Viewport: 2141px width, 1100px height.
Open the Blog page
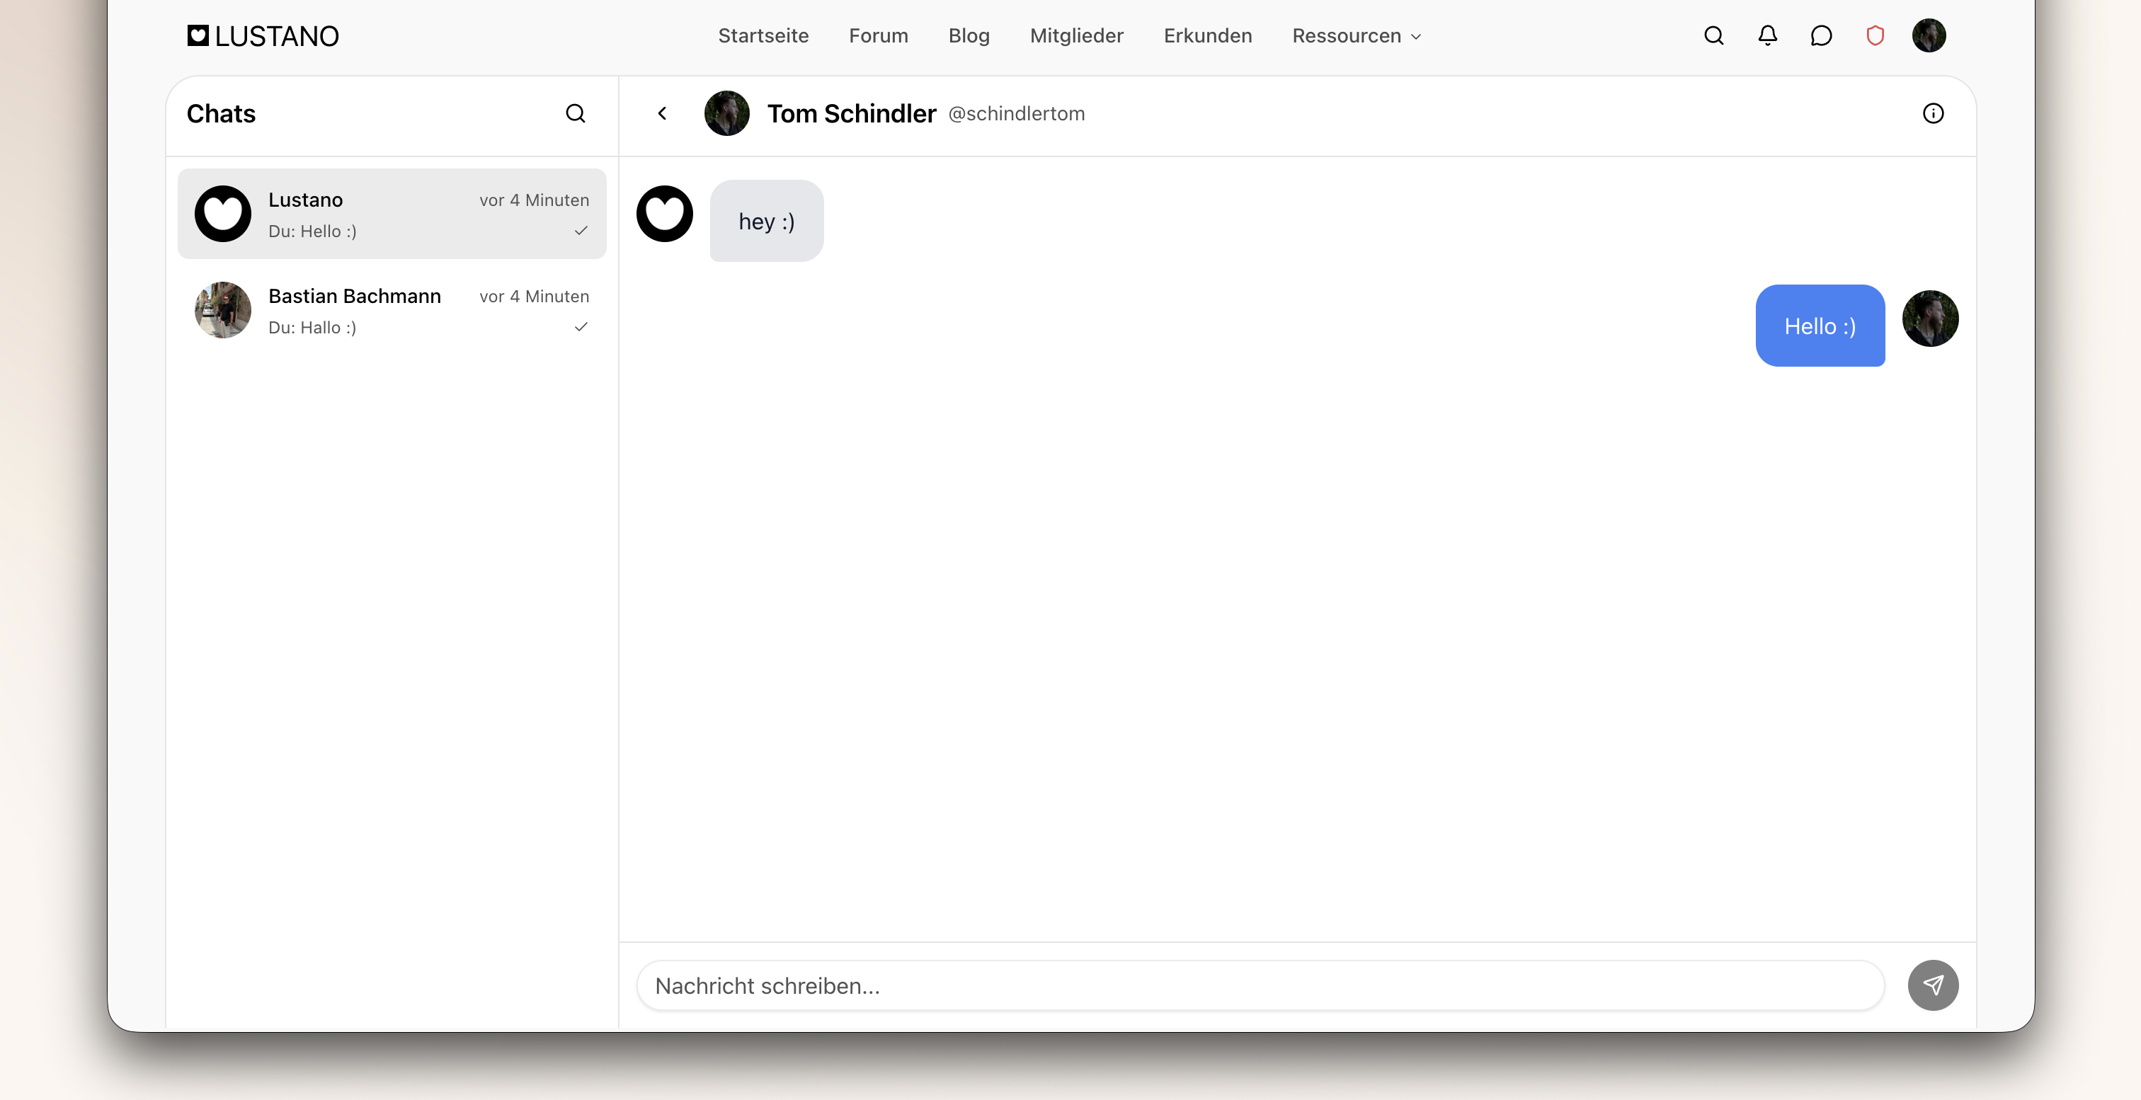pos(969,35)
